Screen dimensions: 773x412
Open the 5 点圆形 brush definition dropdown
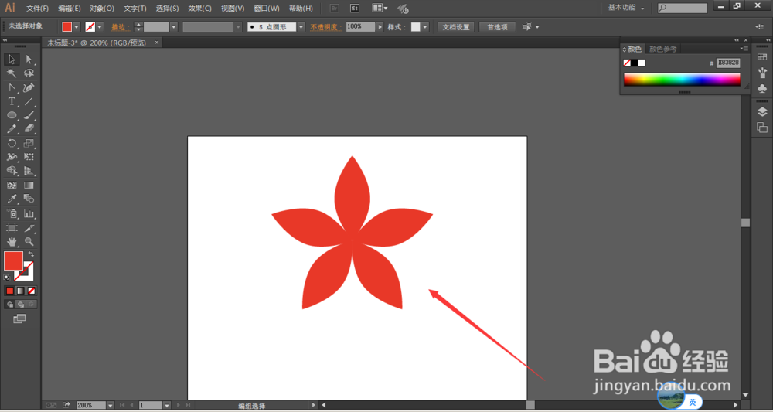pyautogui.click(x=301, y=27)
